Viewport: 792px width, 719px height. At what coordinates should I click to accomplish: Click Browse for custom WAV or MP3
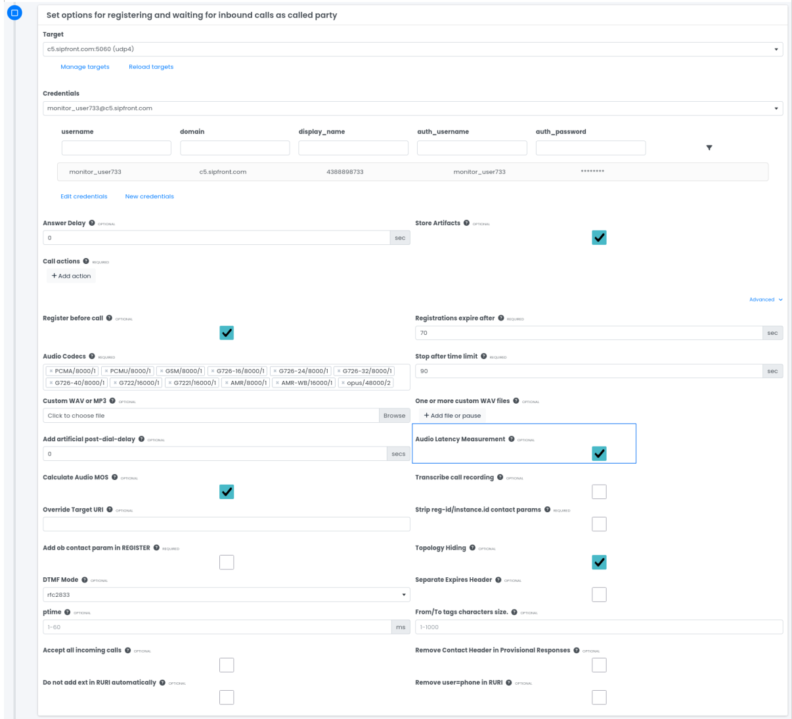pyautogui.click(x=394, y=416)
